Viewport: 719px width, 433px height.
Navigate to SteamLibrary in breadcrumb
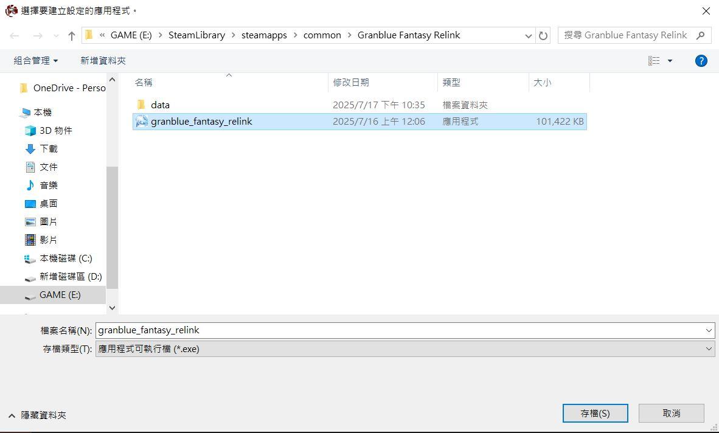tap(196, 35)
